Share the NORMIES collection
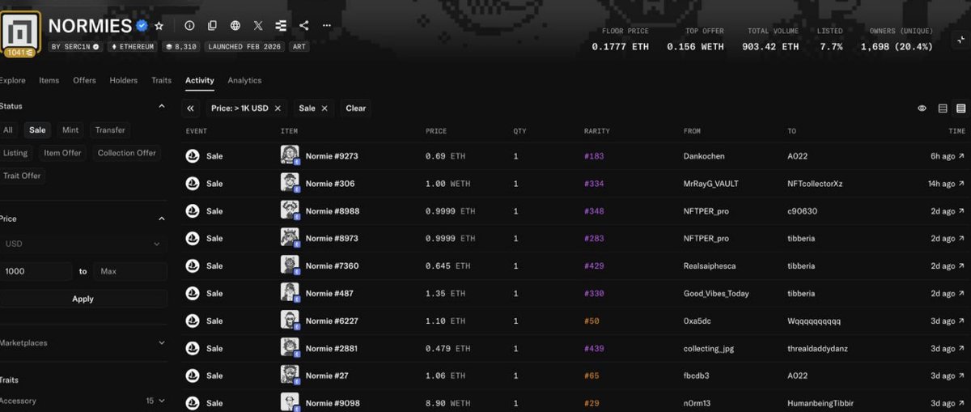971x412 pixels. (x=303, y=26)
